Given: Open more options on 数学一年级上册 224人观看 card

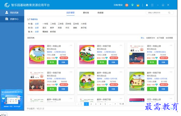Looking at the screenshot, I should [x=121, y=72].
